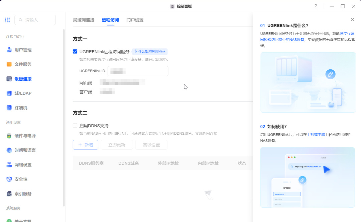Click the search magnifier icon
Viewport: 361px width, 222px height.
pos(20,20)
